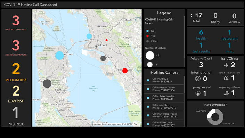
Task: Click the group event people icon
Action: coord(198,93)
